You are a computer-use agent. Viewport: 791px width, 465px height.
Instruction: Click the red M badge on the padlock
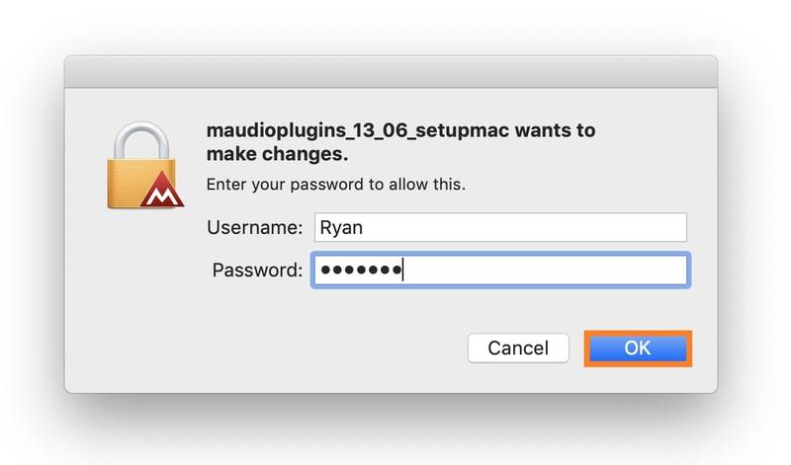[x=162, y=195]
